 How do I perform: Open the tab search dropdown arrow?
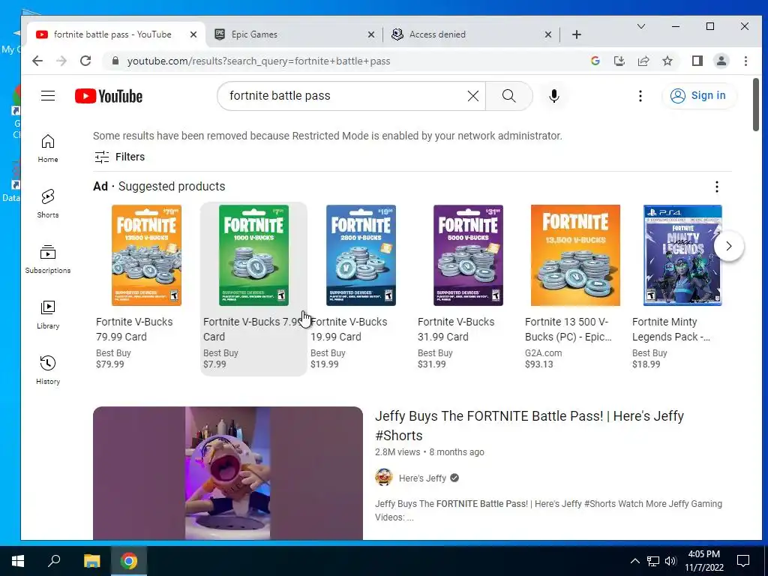[641, 26]
